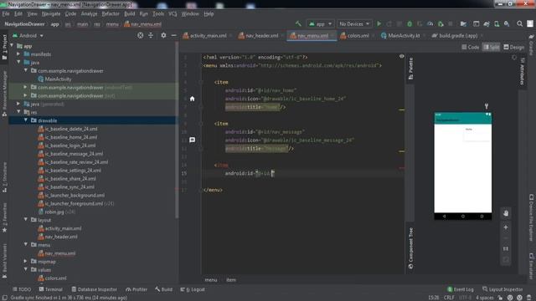Toggle the eye visibility icon in editor
Image resolution: width=536 pixels, height=301 pixels.
402,56
